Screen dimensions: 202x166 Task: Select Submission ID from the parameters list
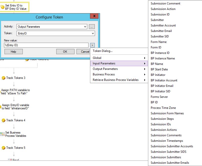coord(160,14)
